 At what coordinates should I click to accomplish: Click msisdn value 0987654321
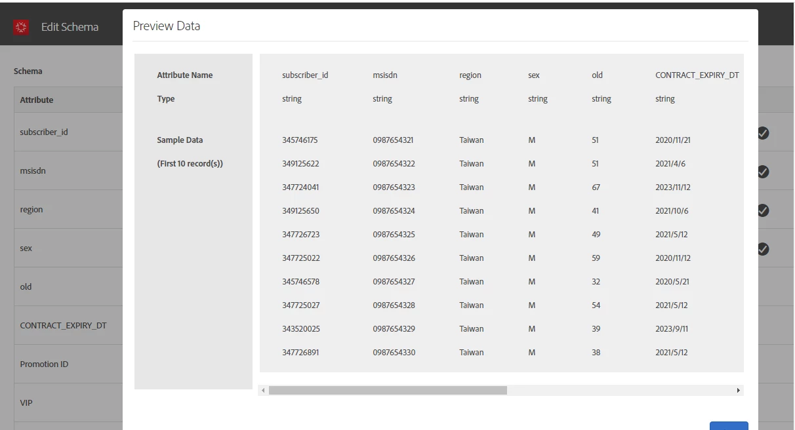tap(393, 140)
